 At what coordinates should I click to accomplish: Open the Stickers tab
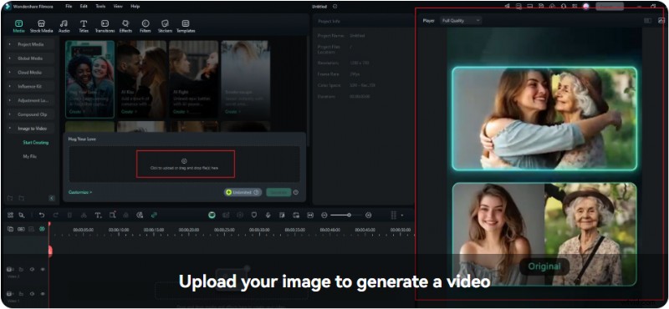(165, 26)
